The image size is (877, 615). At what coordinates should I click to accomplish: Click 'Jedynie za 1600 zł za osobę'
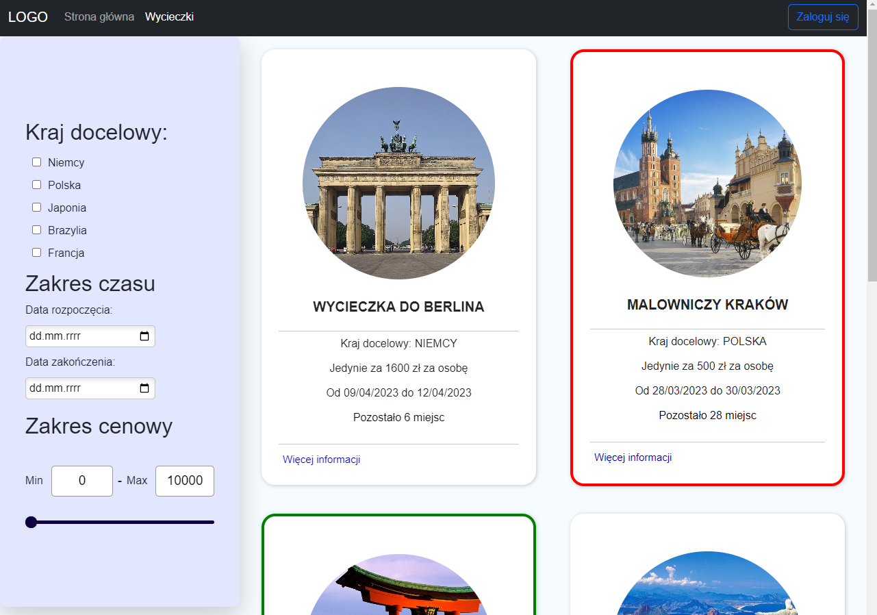[398, 368]
